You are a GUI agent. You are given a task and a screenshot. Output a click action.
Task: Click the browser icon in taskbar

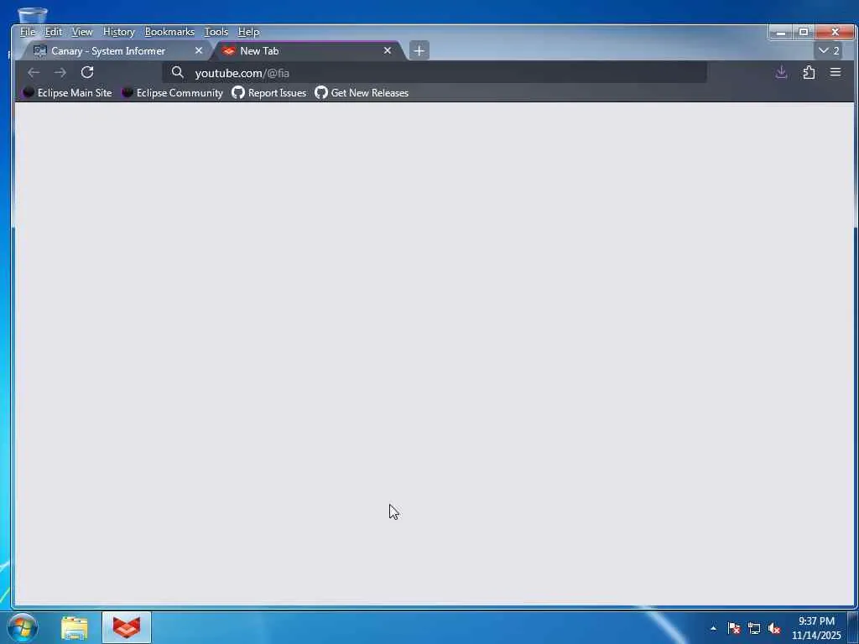(127, 627)
